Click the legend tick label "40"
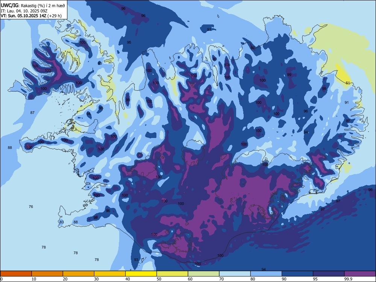Image resolution: width=376 pixels, height=282 pixels. 127,279
